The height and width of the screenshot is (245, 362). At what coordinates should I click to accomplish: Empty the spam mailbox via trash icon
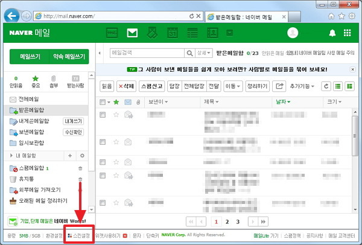(x=80, y=168)
